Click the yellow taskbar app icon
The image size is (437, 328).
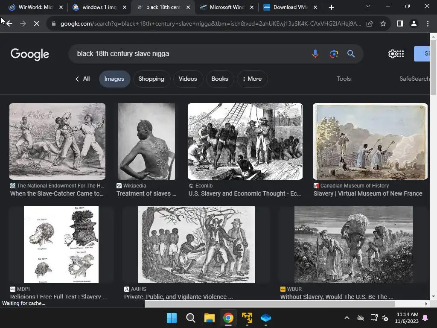[247, 318]
